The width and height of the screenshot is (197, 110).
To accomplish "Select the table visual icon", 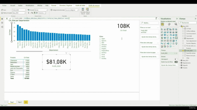I will [x=171, y=41].
